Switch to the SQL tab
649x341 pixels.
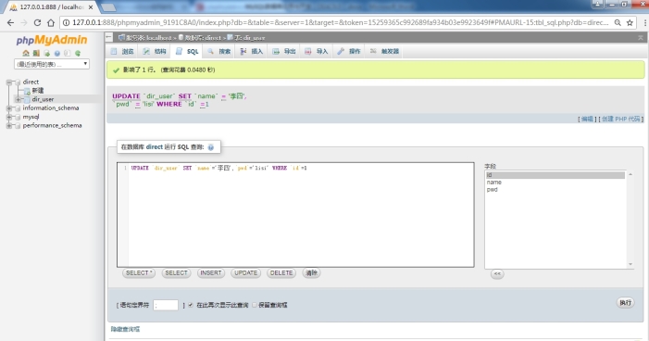pos(187,51)
